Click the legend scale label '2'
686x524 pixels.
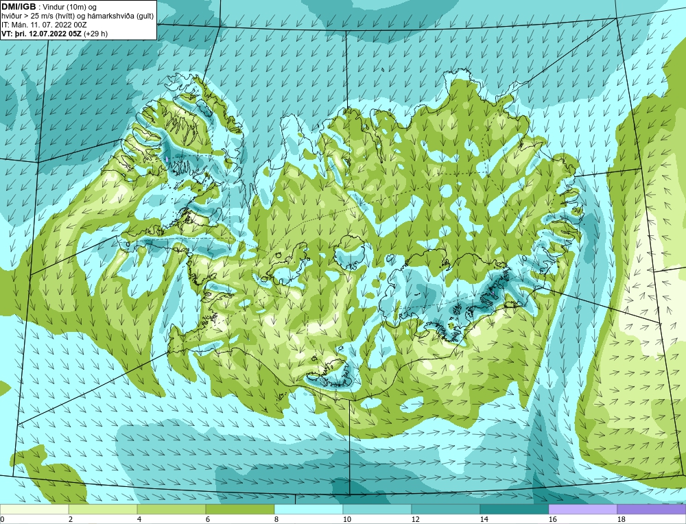tap(71, 520)
